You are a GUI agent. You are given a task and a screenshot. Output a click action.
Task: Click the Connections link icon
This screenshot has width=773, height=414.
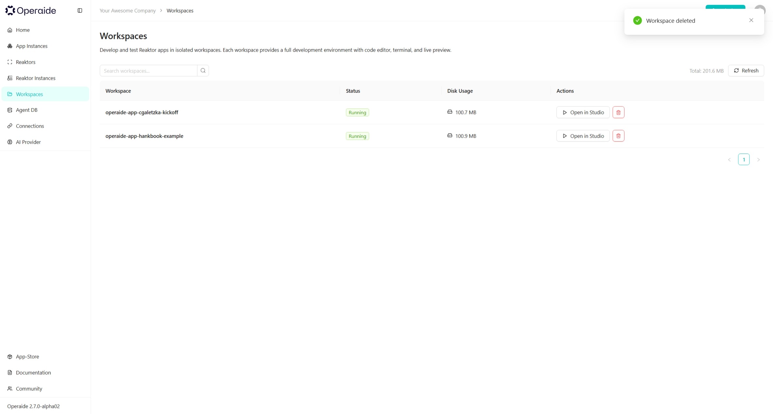click(x=10, y=126)
